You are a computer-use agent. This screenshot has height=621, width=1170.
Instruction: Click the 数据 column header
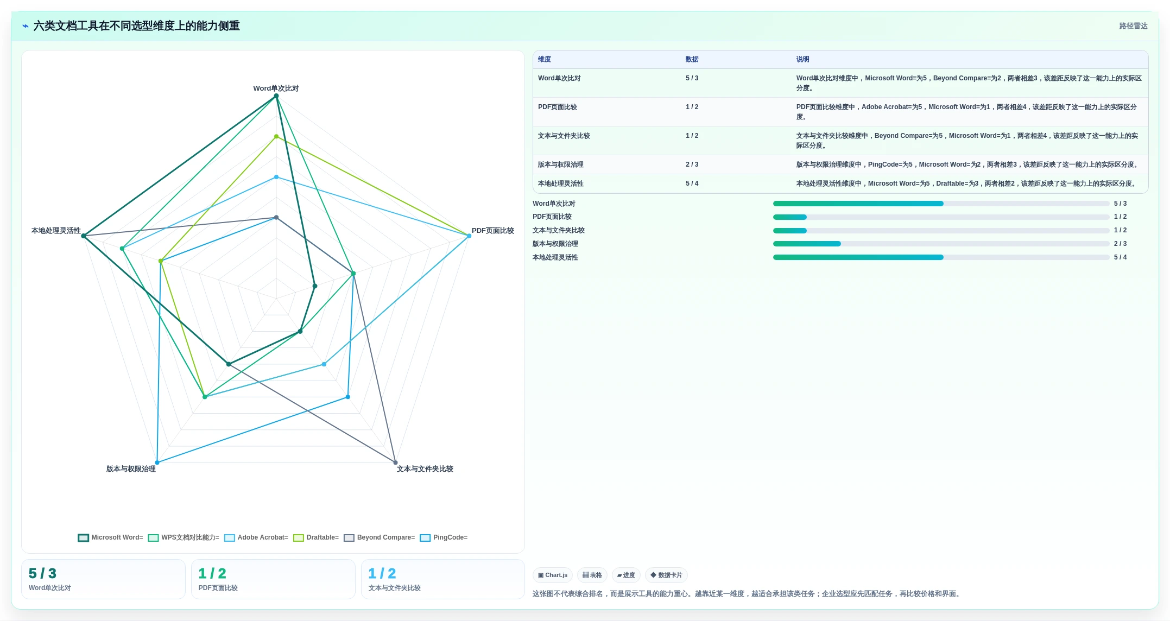click(x=692, y=59)
